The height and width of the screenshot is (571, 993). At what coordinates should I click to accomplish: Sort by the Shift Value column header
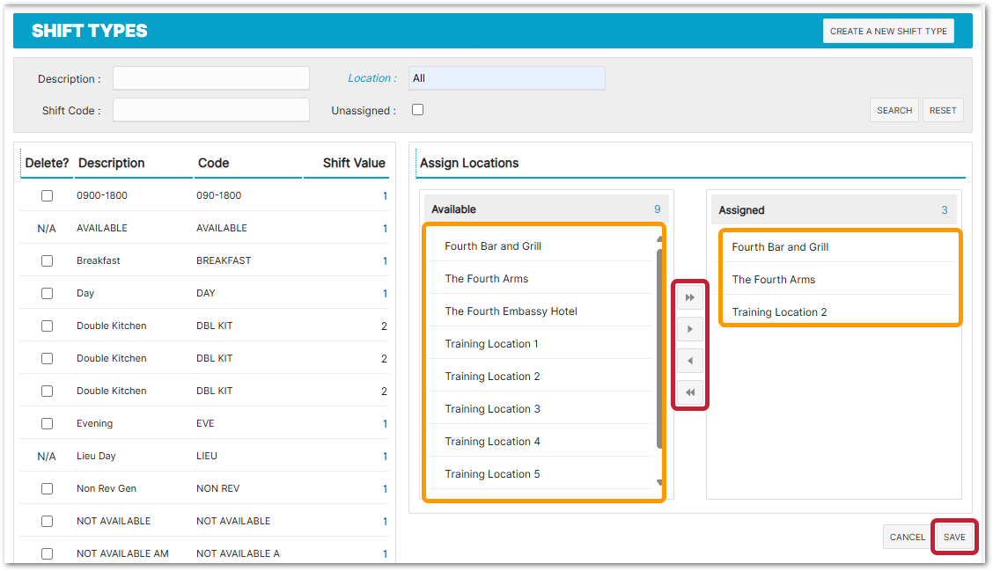click(x=354, y=163)
